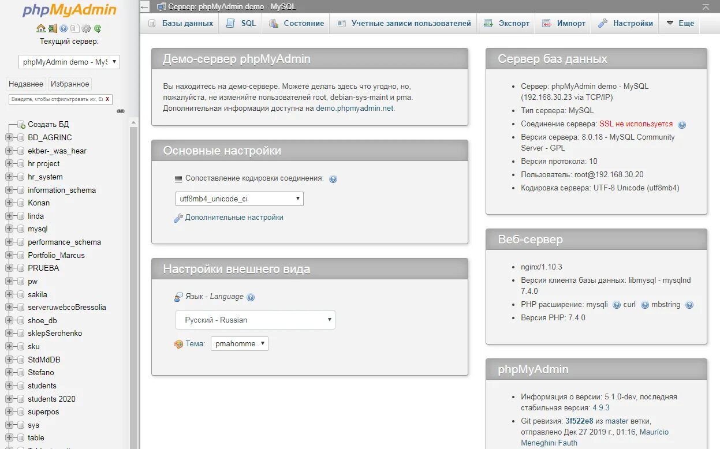Viewport: 720px width, 449px height.
Task: Open the Ещё more menu
Action: click(681, 23)
